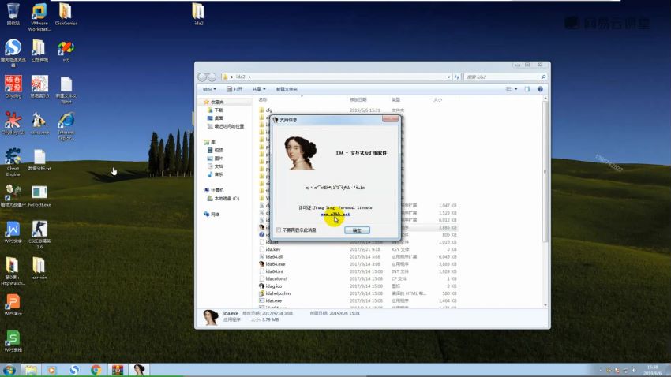Open the 数据分析.txt desktop file

(x=39, y=160)
